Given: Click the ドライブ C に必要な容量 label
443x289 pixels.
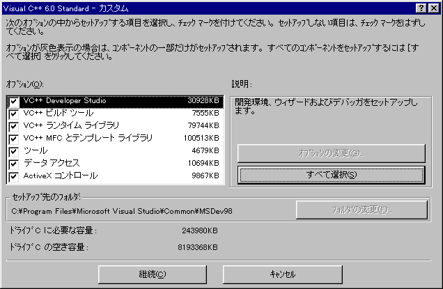Looking at the screenshot, I should tap(53, 231).
